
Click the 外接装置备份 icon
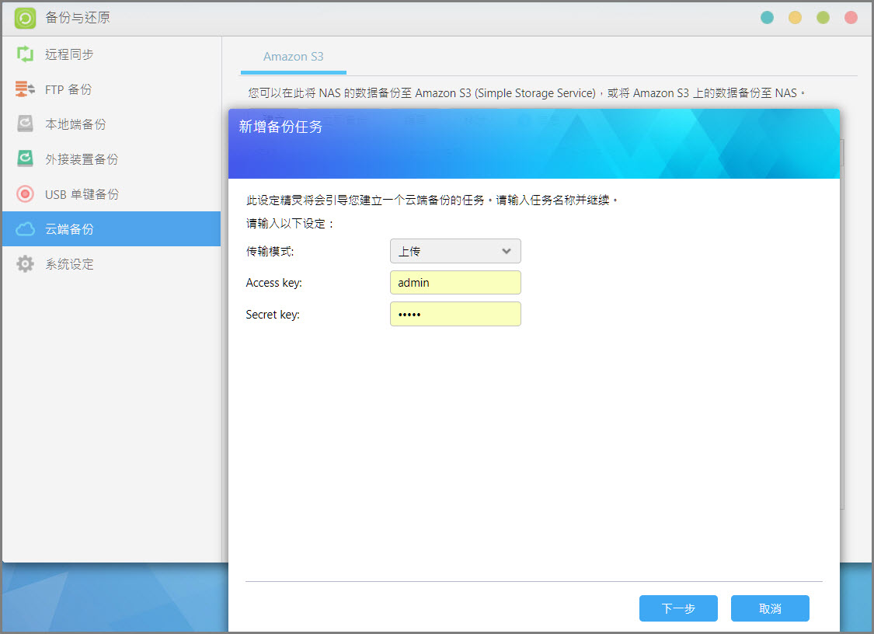pyautogui.click(x=25, y=159)
